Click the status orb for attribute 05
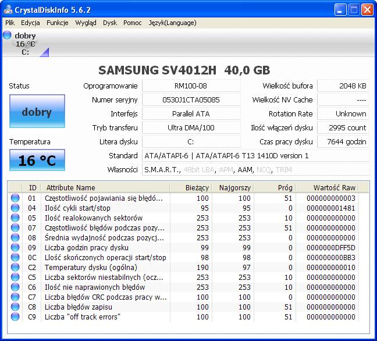 (x=15, y=218)
